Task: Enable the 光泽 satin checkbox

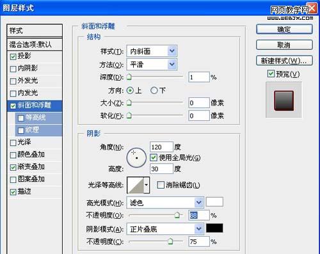Action: pos(13,143)
